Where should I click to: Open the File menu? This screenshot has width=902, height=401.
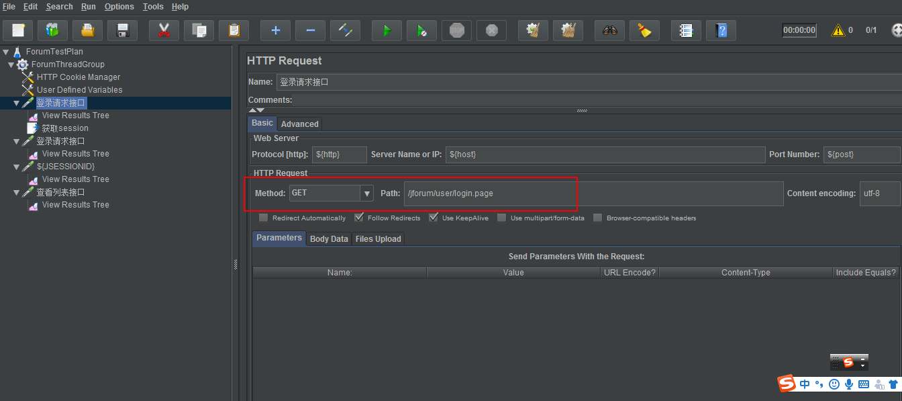(x=9, y=7)
